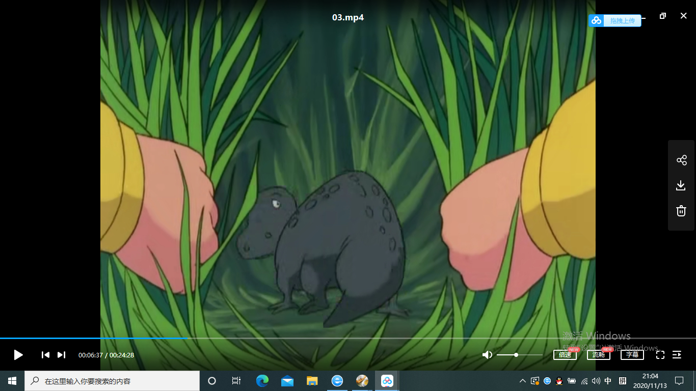Click the 拖拽上传 upload button
Screen dimensions: 696x391
pos(615,20)
